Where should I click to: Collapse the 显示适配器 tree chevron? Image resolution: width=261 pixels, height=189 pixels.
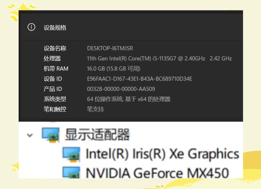(x=30, y=135)
